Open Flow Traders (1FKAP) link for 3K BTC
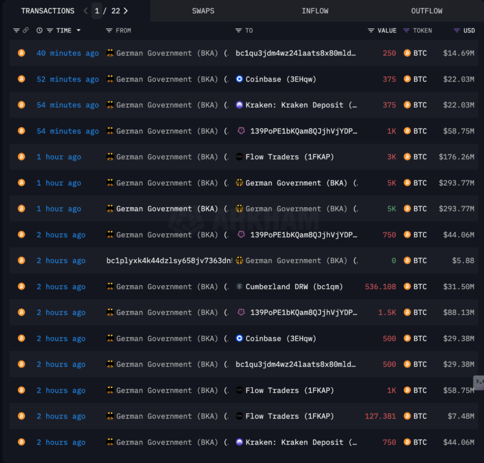 point(289,157)
